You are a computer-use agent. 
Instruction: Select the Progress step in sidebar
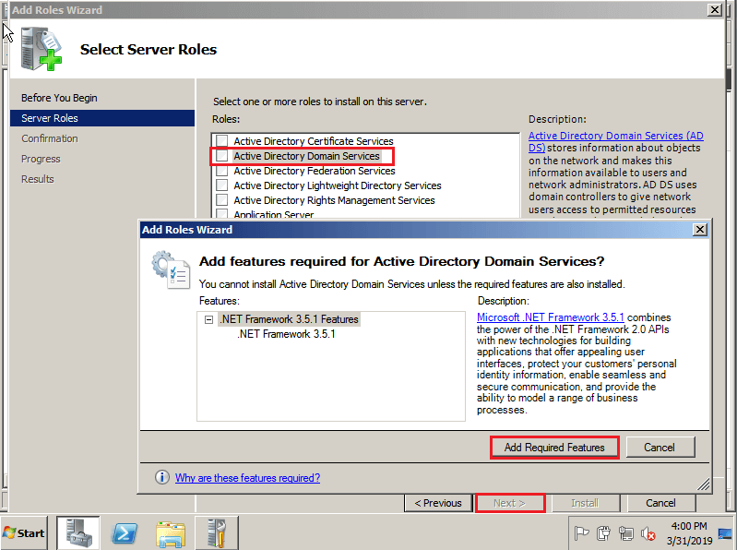[41, 159]
